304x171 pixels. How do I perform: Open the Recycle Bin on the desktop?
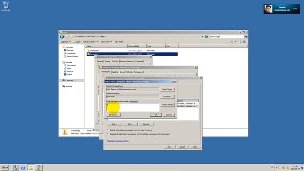pyautogui.click(x=6, y=6)
